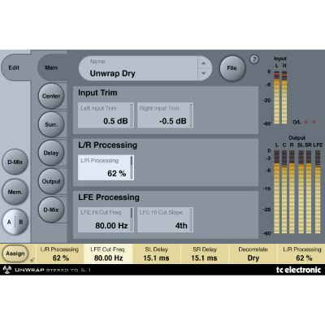The width and height of the screenshot is (325, 325).
Task: Select the L/R Processing 62 % field
Action: 106,167
